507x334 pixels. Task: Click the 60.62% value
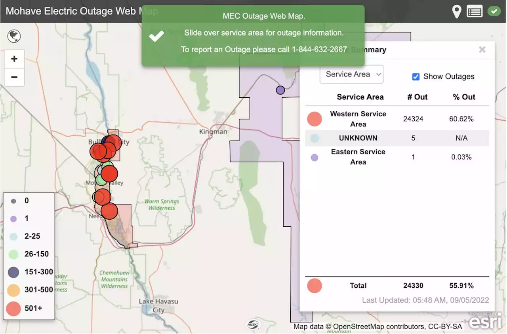click(461, 119)
